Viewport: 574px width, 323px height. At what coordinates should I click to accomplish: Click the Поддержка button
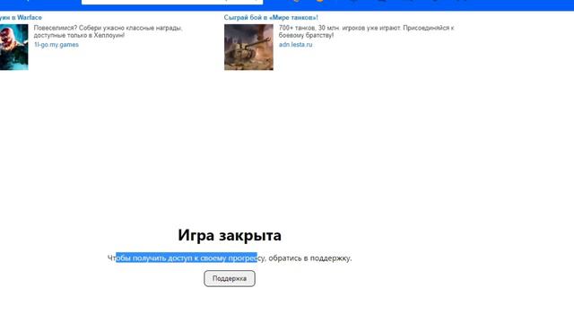click(x=230, y=278)
